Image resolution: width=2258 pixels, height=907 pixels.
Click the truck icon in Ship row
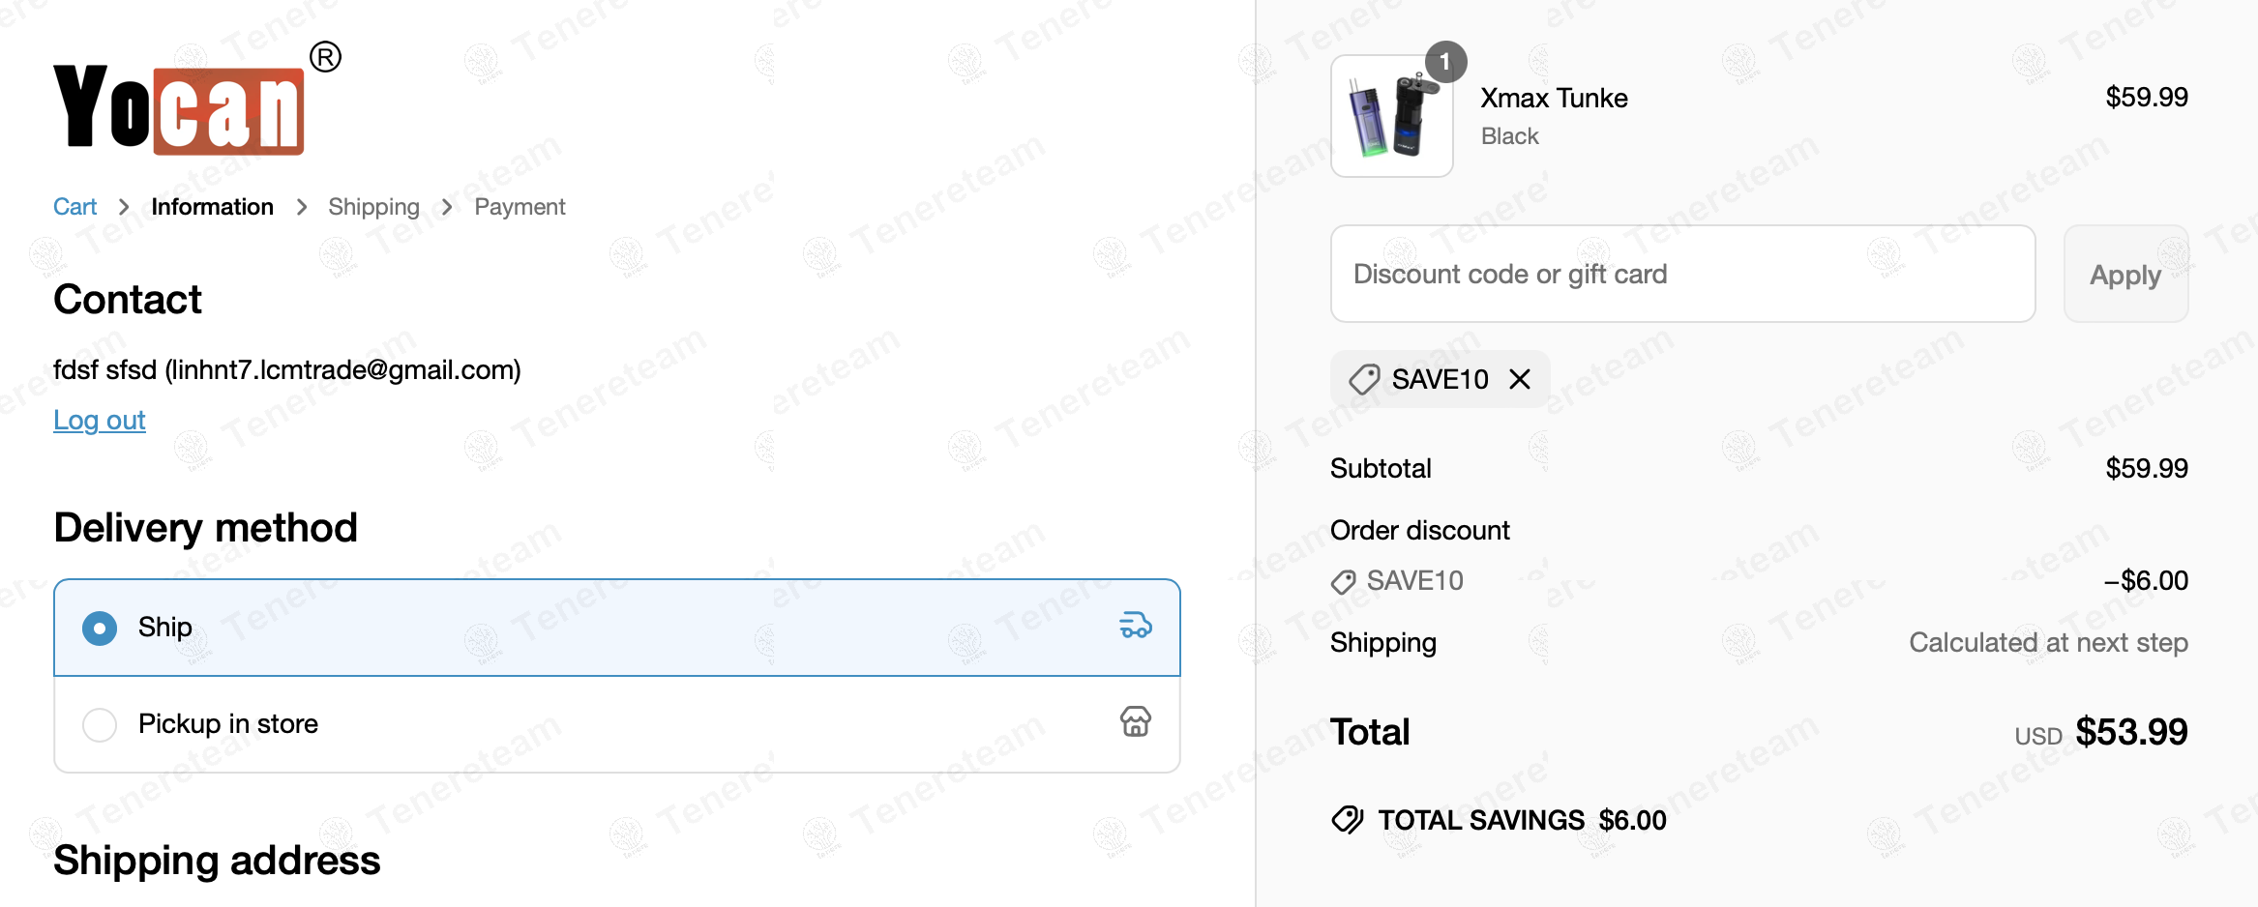tap(1135, 626)
